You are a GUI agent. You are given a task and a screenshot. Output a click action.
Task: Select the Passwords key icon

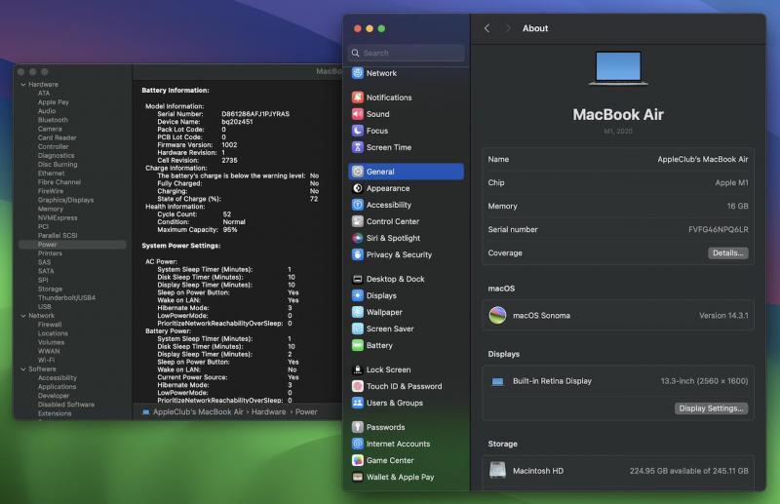[x=357, y=427]
